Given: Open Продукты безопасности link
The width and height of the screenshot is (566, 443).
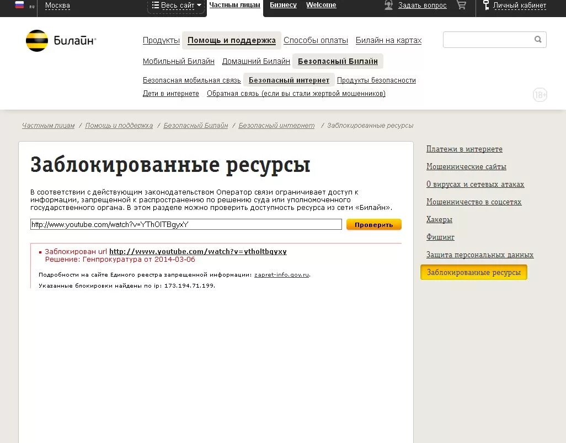Looking at the screenshot, I should 376,80.
